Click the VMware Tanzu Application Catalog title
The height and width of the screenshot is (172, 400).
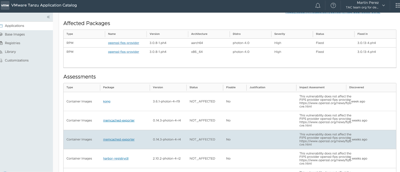click(44, 5)
